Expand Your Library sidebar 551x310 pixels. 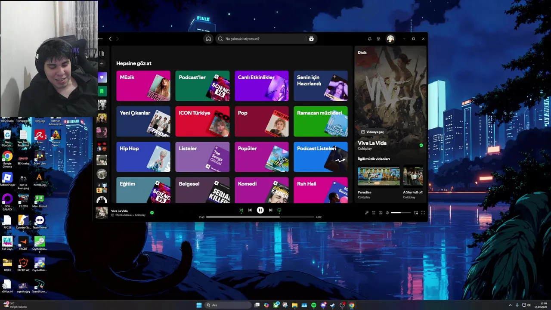pyautogui.click(x=102, y=53)
